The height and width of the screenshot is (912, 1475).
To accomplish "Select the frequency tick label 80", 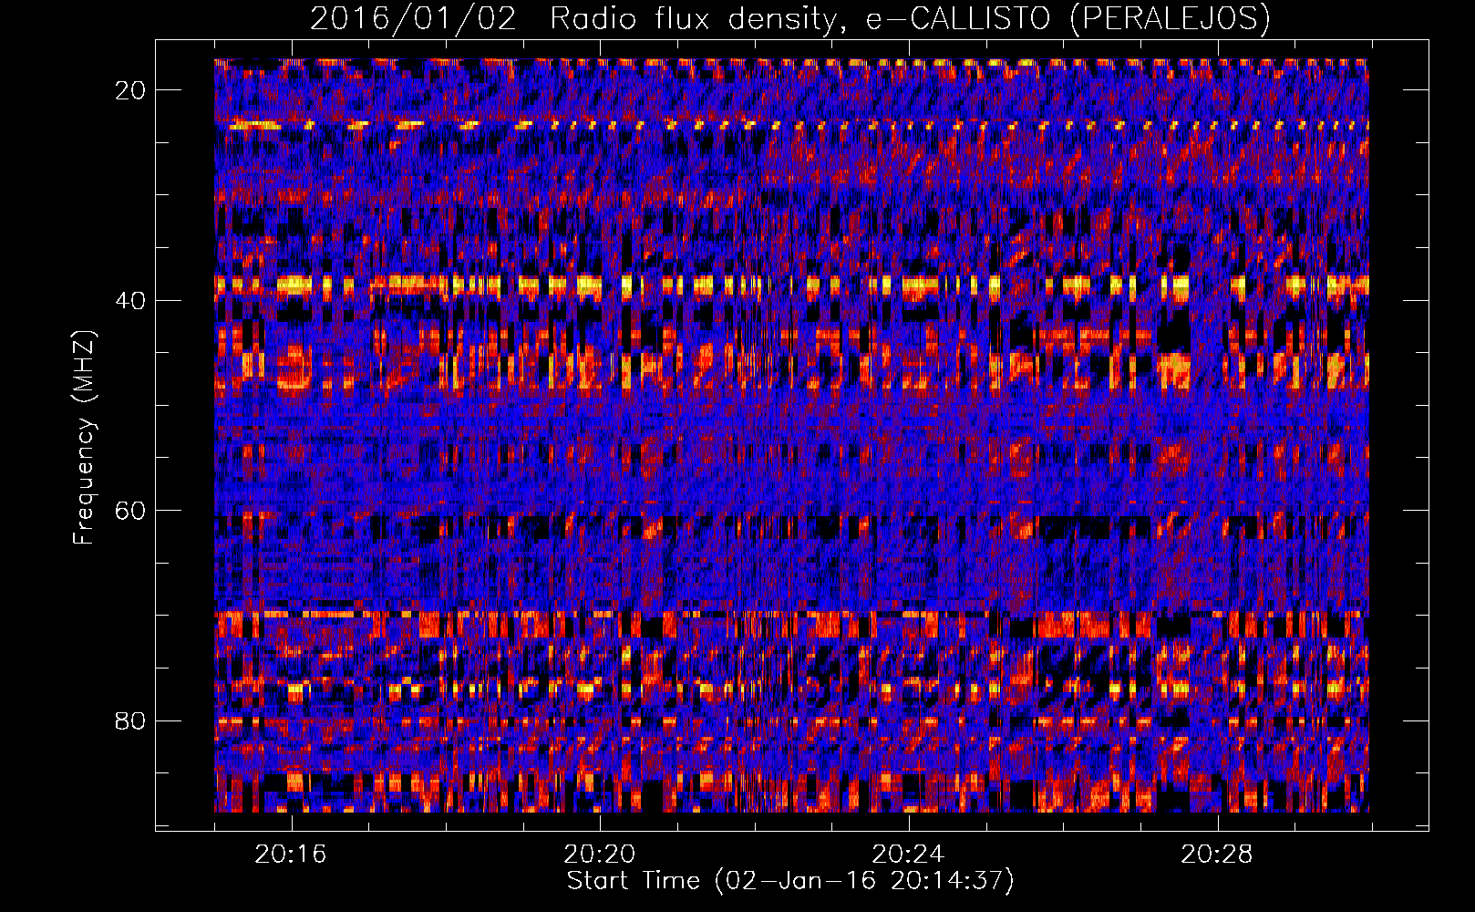I will point(131,720).
